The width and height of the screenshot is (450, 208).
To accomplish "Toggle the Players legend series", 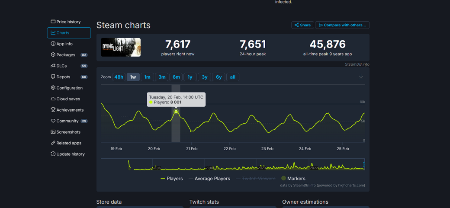I will (172, 179).
